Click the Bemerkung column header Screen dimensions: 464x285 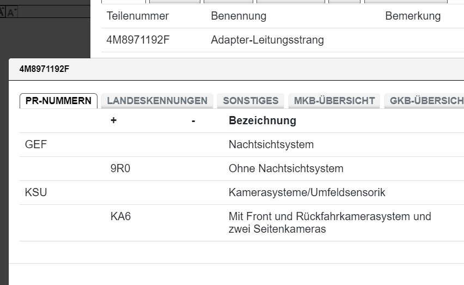click(x=413, y=16)
